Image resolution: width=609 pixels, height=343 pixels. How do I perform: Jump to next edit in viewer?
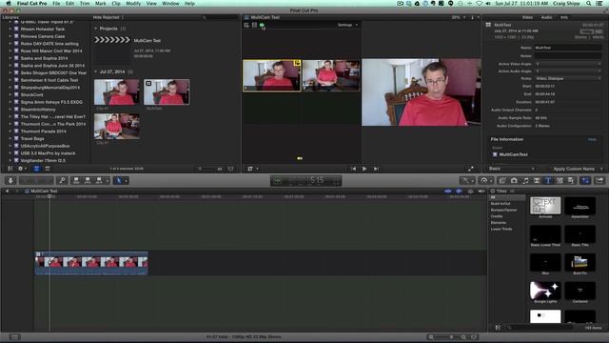(376, 169)
